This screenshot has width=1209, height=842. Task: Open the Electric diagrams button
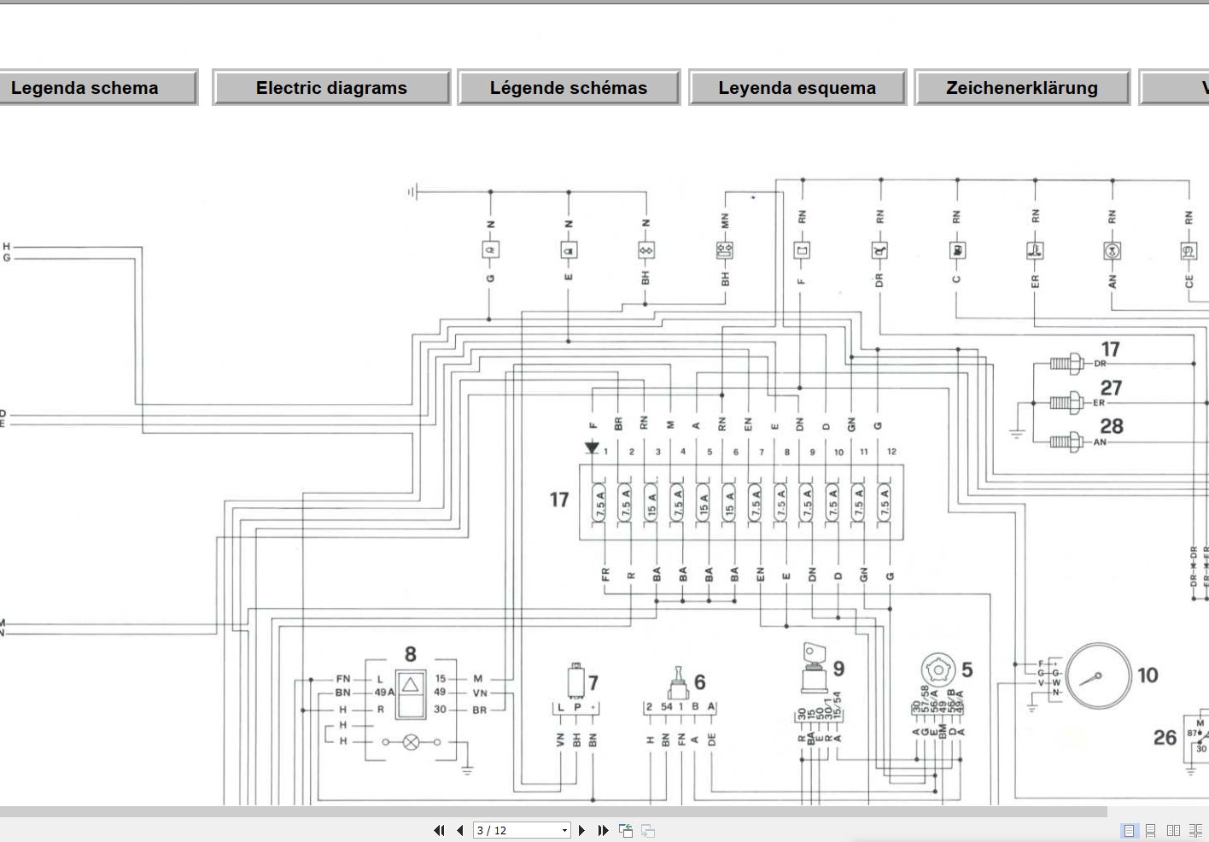331,87
